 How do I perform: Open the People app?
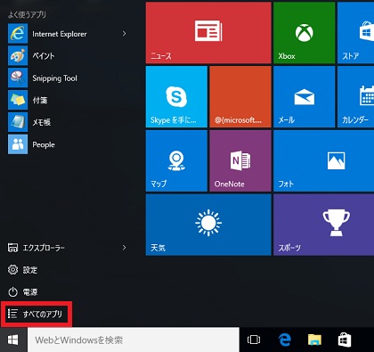[x=67, y=144]
